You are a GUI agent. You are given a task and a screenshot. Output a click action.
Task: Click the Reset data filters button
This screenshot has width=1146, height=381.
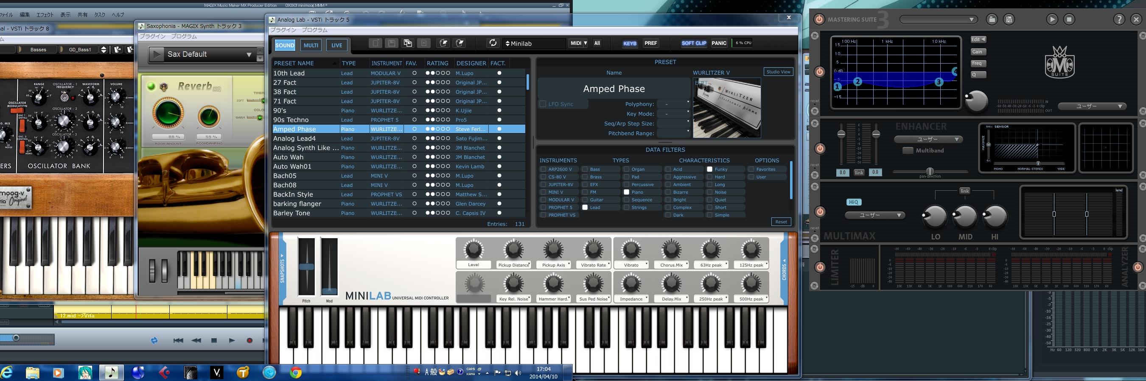781,222
